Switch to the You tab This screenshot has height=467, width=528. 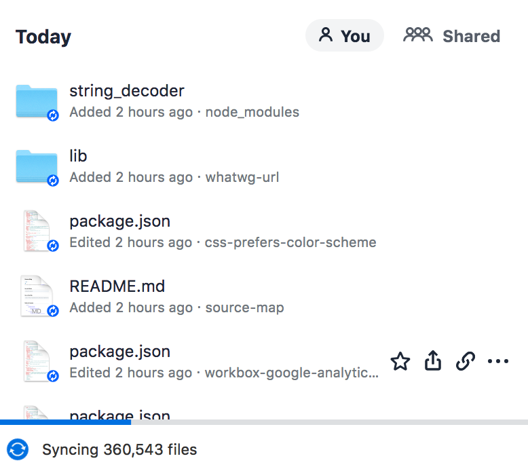click(x=345, y=35)
